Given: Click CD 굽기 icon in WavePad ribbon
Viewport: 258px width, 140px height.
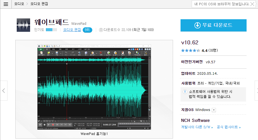Looking at the screenshot, I should (x=115, y=53).
